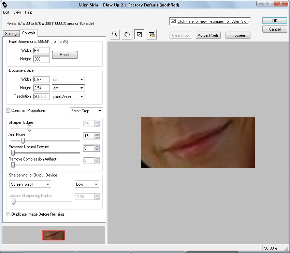Open the Low sharpening amount dropdown
The width and height of the screenshot is (290, 253).
[87, 184]
